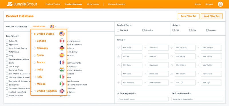The width and height of the screenshot is (229, 106).
Task: Click the Canada flag icon in dropdown
Action: [62, 41]
